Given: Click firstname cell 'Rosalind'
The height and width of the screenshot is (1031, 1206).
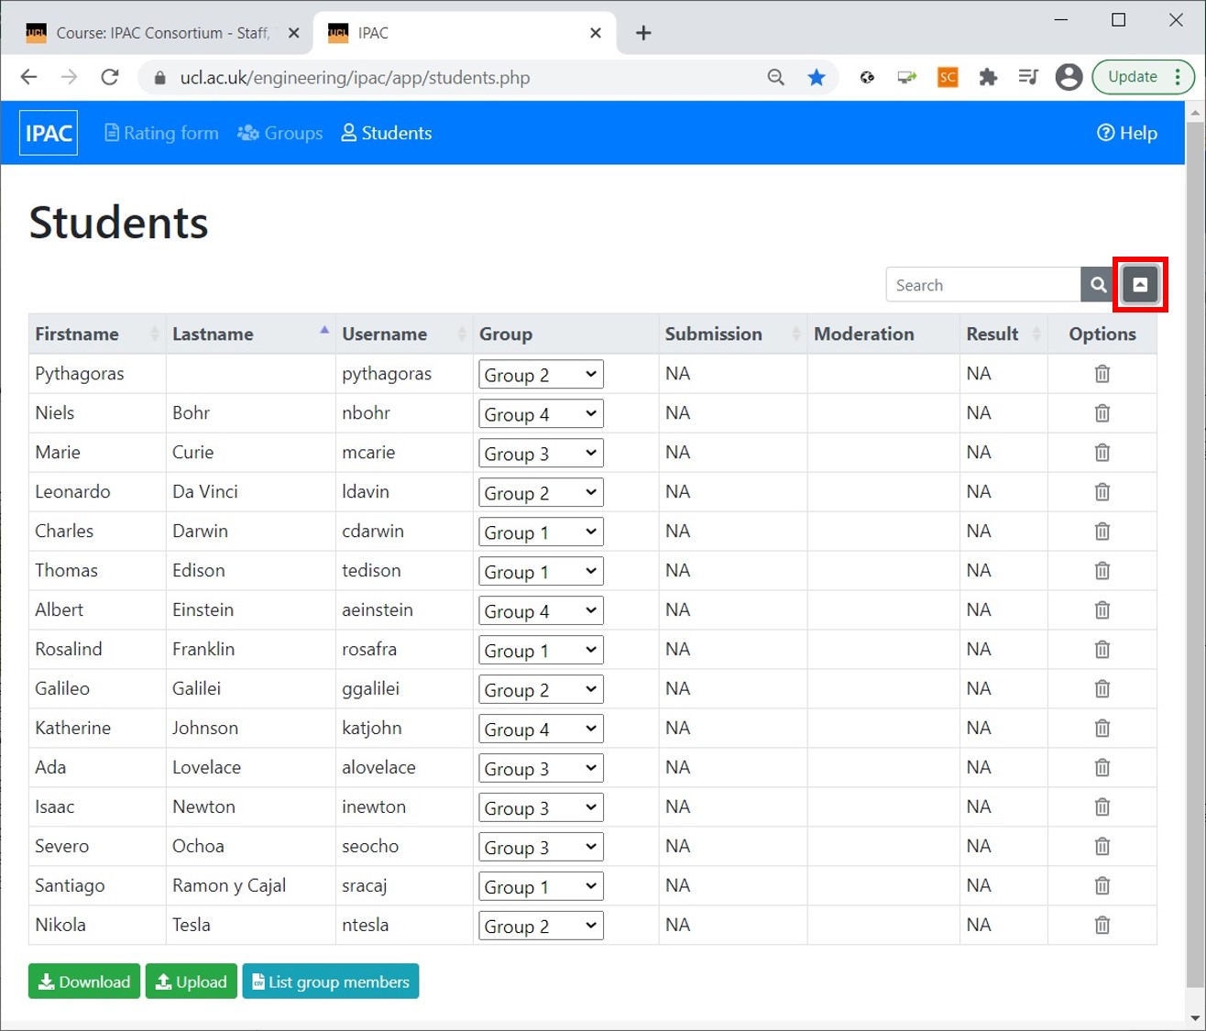Looking at the screenshot, I should click(x=69, y=650).
